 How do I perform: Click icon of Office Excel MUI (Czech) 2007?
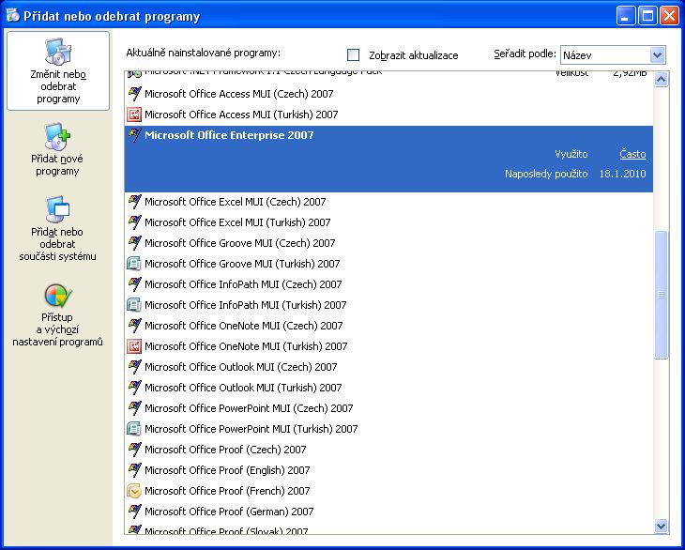[x=134, y=202]
